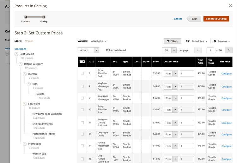Check the Rival Field Messenger row
This screenshot has height=163, width=237.
pyautogui.click(x=82, y=98)
